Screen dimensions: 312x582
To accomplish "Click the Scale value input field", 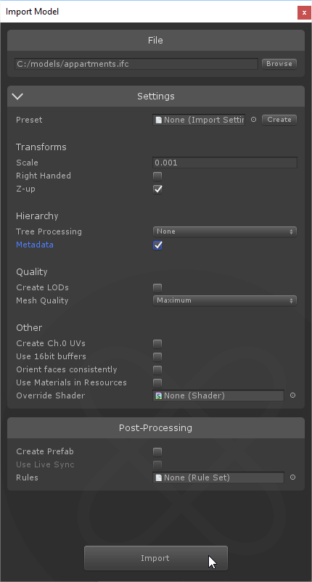I will pyautogui.click(x=225, y=163).
